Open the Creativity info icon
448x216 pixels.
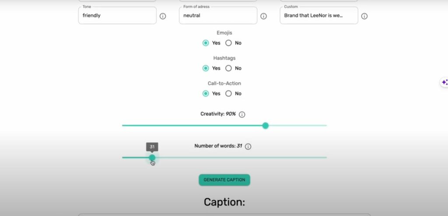242,115
